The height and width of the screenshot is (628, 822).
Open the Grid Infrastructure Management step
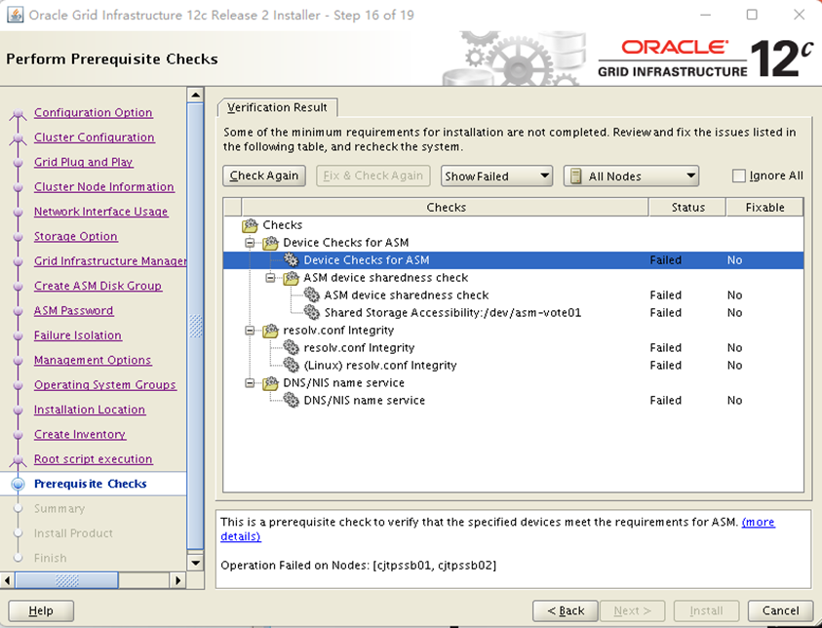[x=110, y=261]
